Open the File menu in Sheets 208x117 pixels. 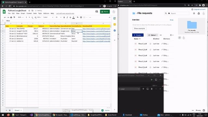(9, 13)
